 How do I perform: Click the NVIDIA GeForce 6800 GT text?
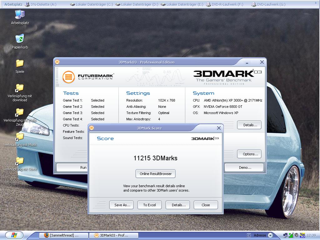click(223, 107)
